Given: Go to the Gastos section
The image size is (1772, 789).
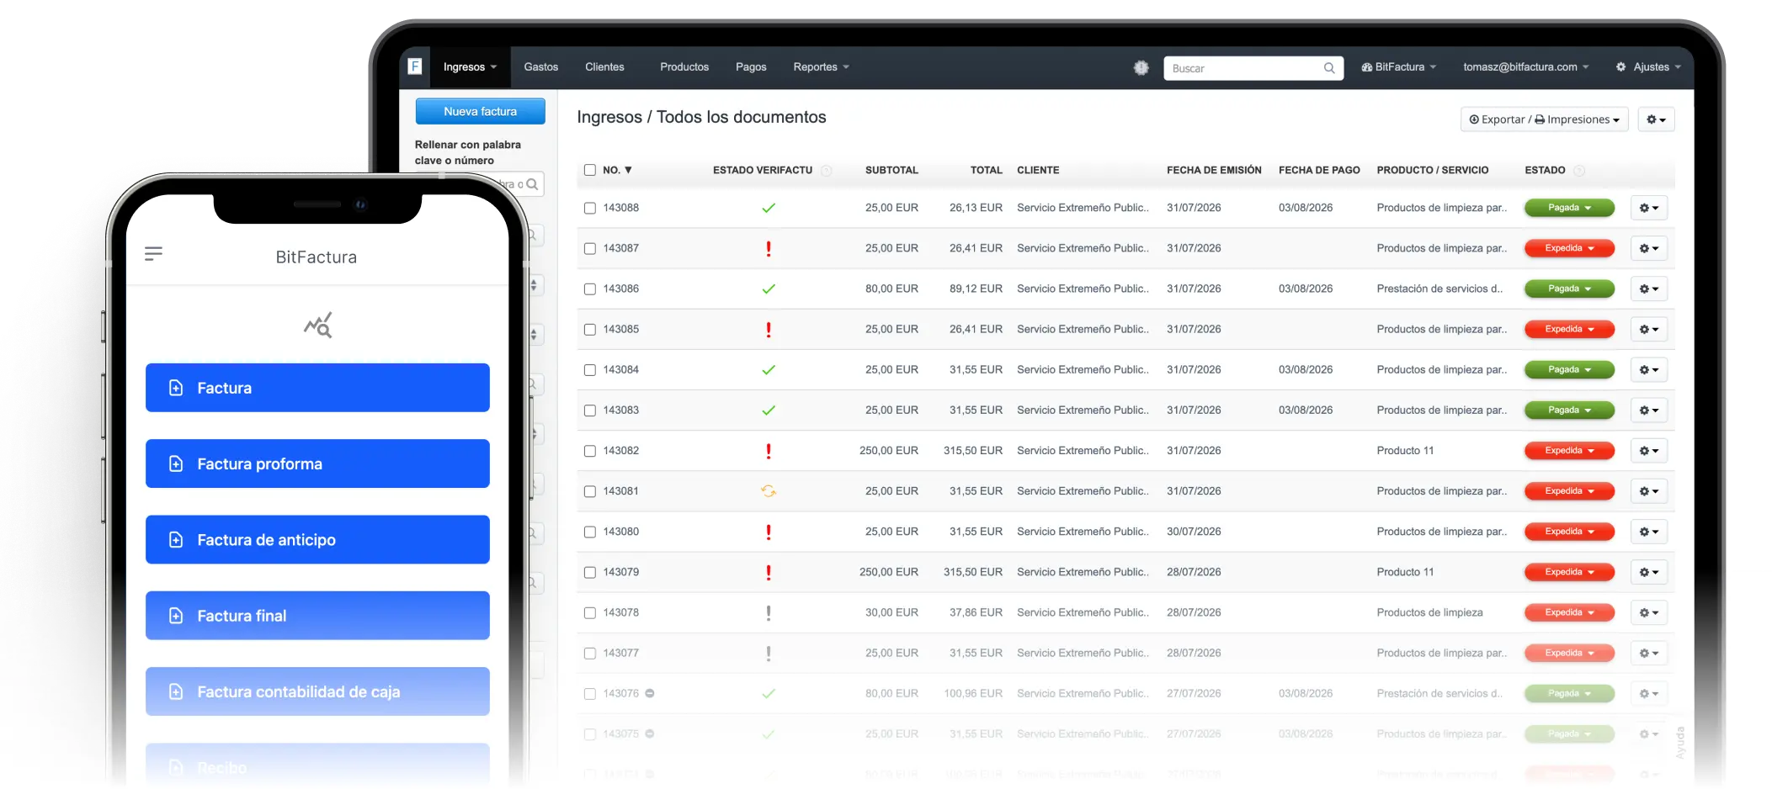Looking at the screenshot, I should (x=540, y=67).
